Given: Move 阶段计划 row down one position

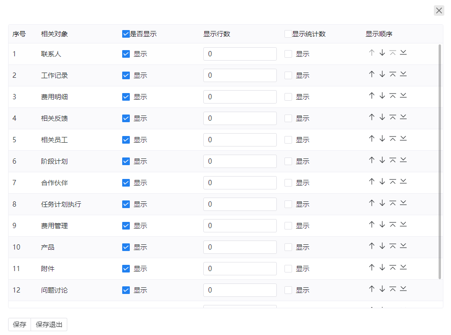Looking at the screenshot, I should pos(382,160).
